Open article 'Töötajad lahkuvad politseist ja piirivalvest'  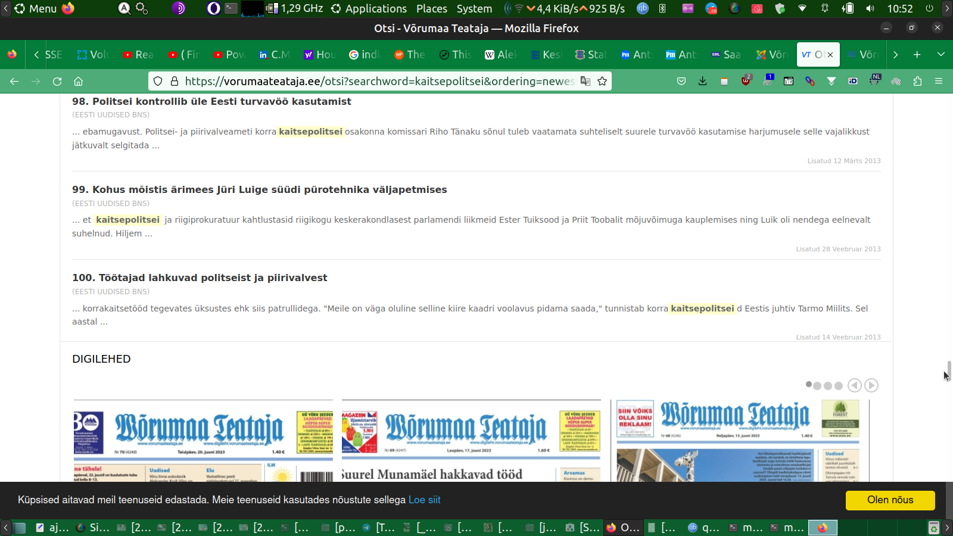click(200, 278)
